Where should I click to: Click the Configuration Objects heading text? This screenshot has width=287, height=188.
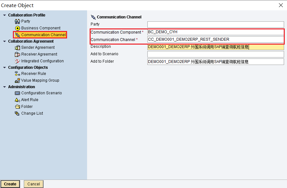pos(28,68)
